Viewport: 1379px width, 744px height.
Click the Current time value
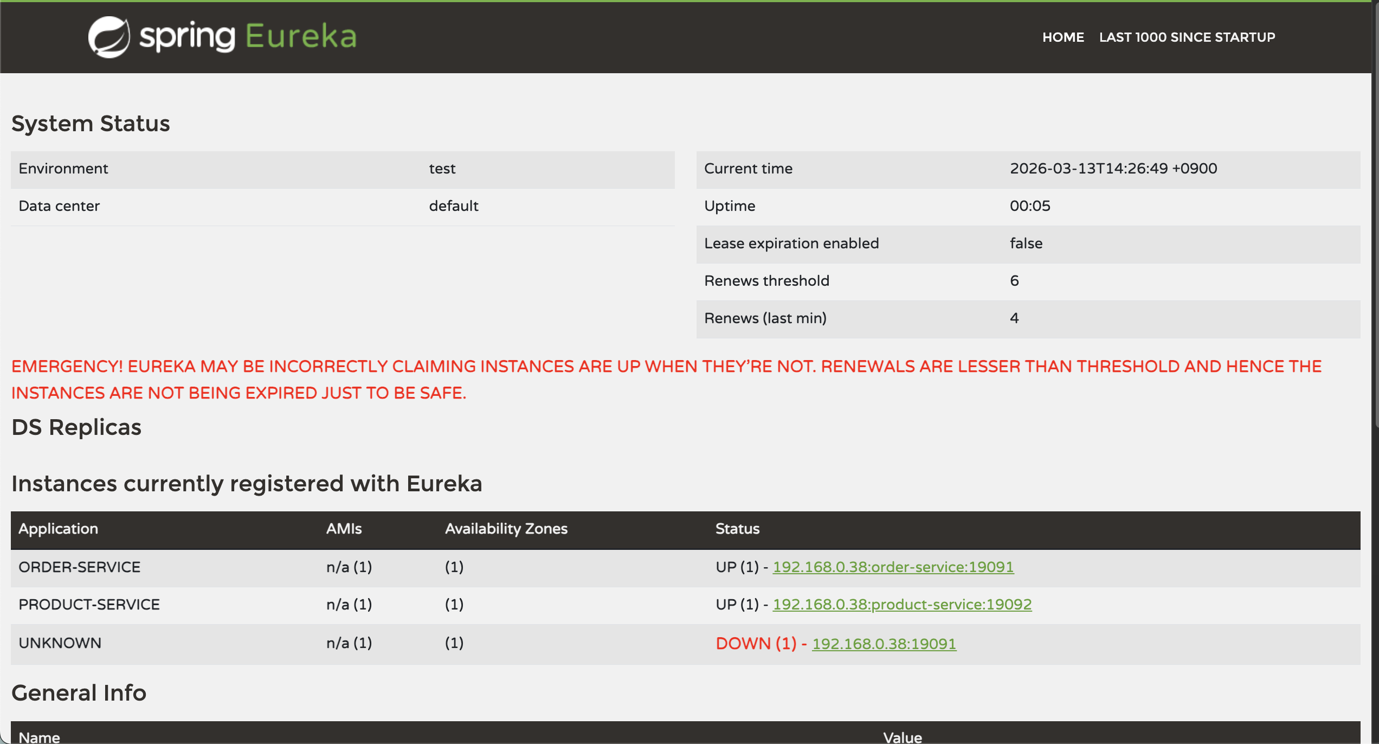tap(1113, 168)
